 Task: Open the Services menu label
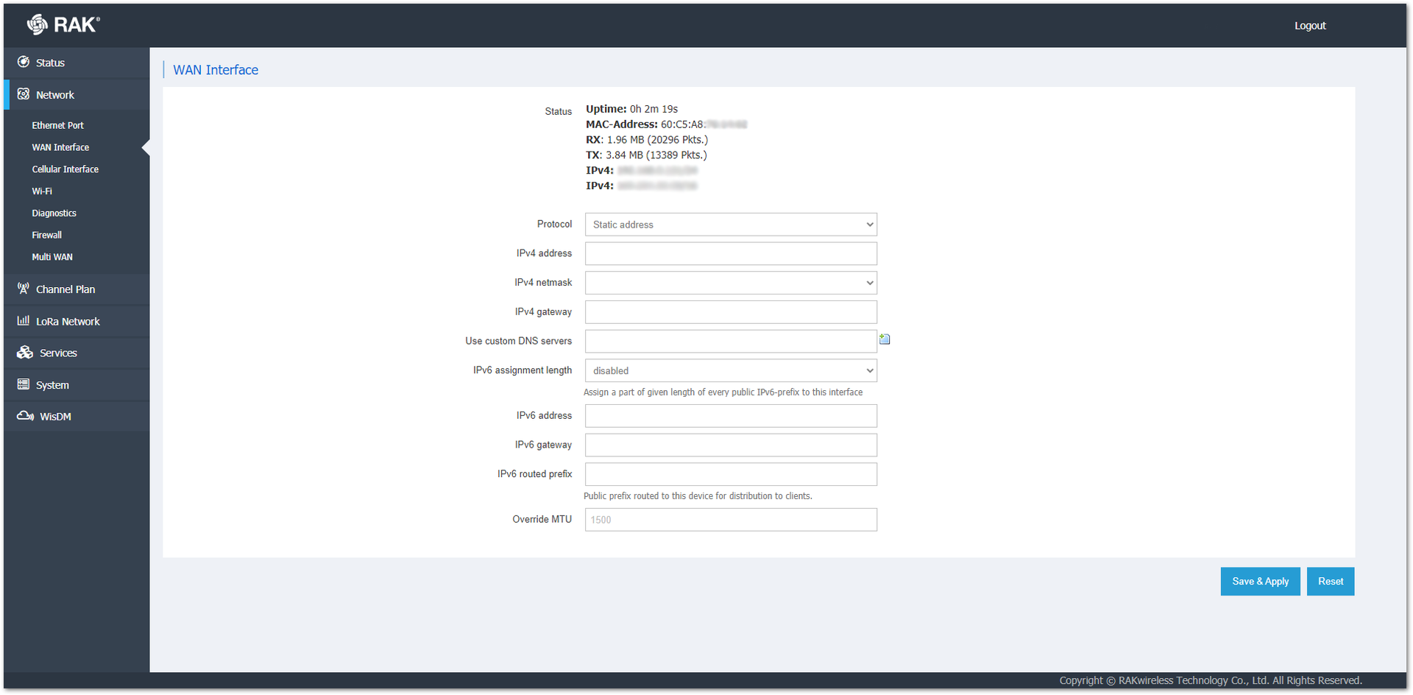[58, 353]
